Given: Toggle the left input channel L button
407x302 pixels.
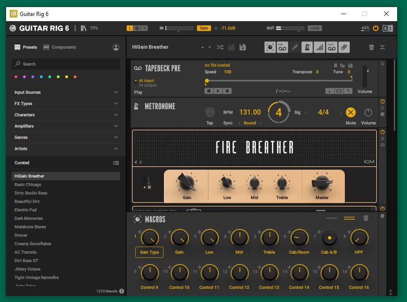Looking at the screenshot, I should (130, 28).
